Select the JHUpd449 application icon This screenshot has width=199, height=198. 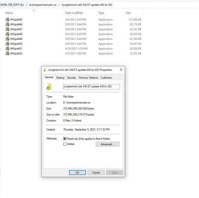coord(7,39)
